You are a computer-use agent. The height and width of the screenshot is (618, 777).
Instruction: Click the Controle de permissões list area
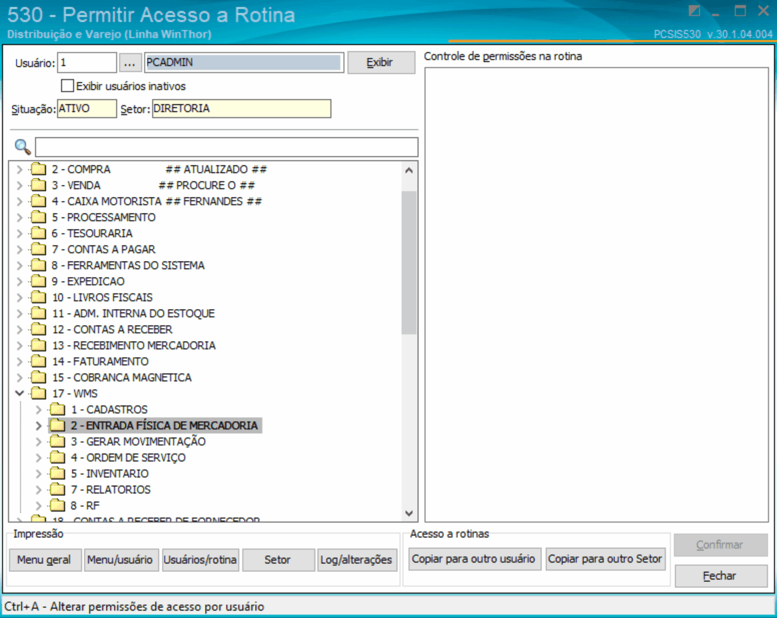click(x=597, y=294)
